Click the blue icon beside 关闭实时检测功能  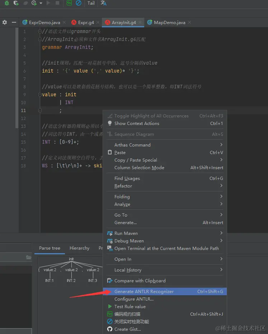[110, 321]
